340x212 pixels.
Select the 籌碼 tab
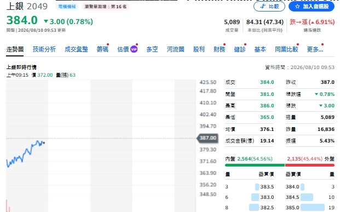[102, 49]
